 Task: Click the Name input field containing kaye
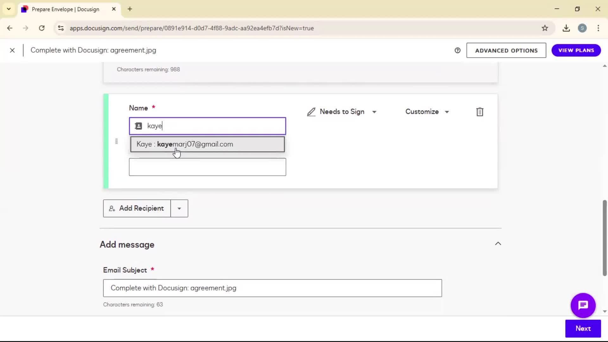click(207, 126)
